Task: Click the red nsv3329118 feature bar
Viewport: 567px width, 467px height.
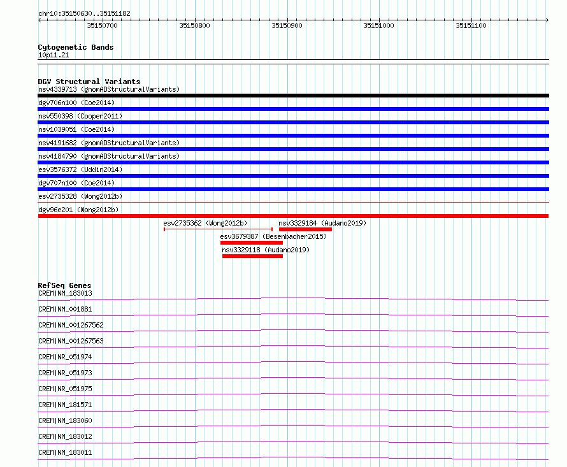Action: pyautogui.click(x=253, y=256)
